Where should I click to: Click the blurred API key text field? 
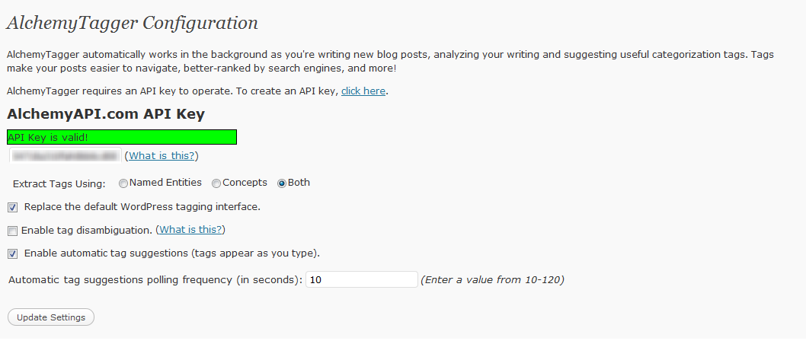pos(66,156)
